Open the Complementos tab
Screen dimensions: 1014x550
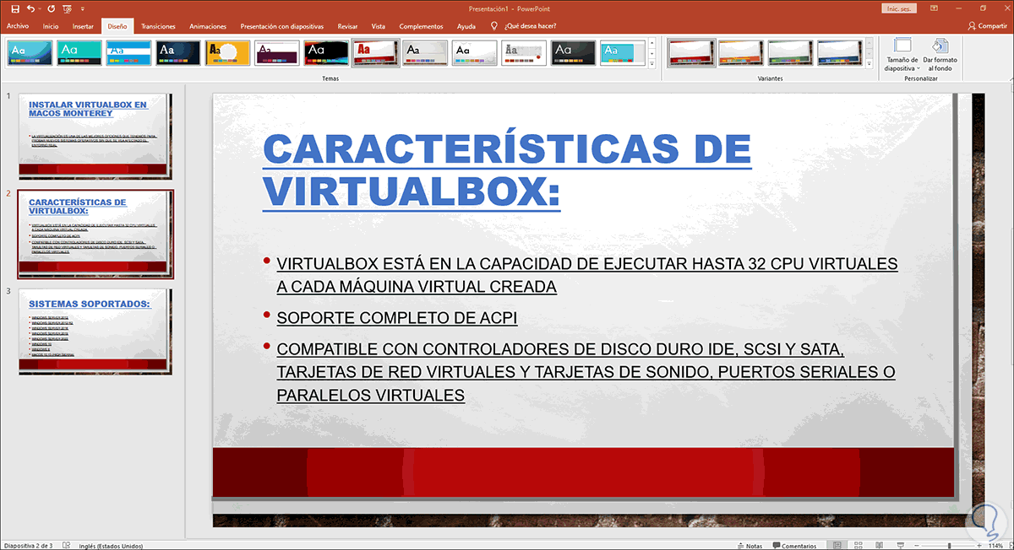click(x=420, y=26)
